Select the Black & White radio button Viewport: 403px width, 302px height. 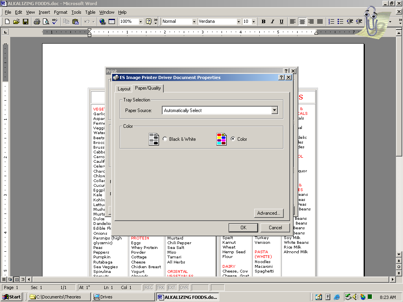(165, 139)
